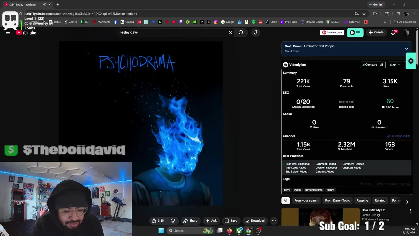Viewport: 419px width, 236px height.
Task: Open the more actions three-dot menu
Action: [274, 221]
